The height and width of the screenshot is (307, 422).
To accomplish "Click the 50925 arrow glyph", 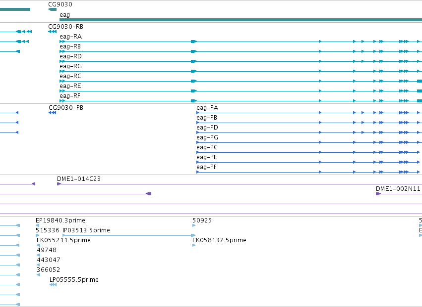I will coord(194,226).
